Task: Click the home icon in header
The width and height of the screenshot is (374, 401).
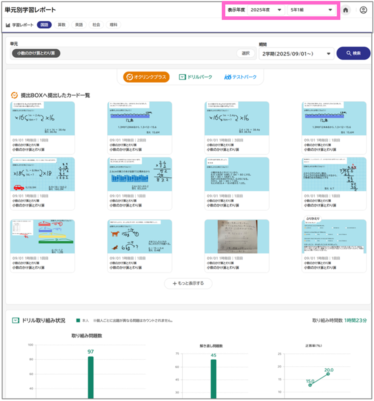Action: [x=345, y=10]
